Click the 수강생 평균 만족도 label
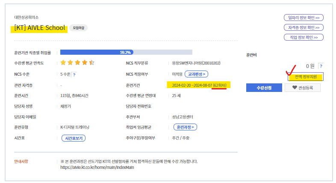 [x=29, y=63]
